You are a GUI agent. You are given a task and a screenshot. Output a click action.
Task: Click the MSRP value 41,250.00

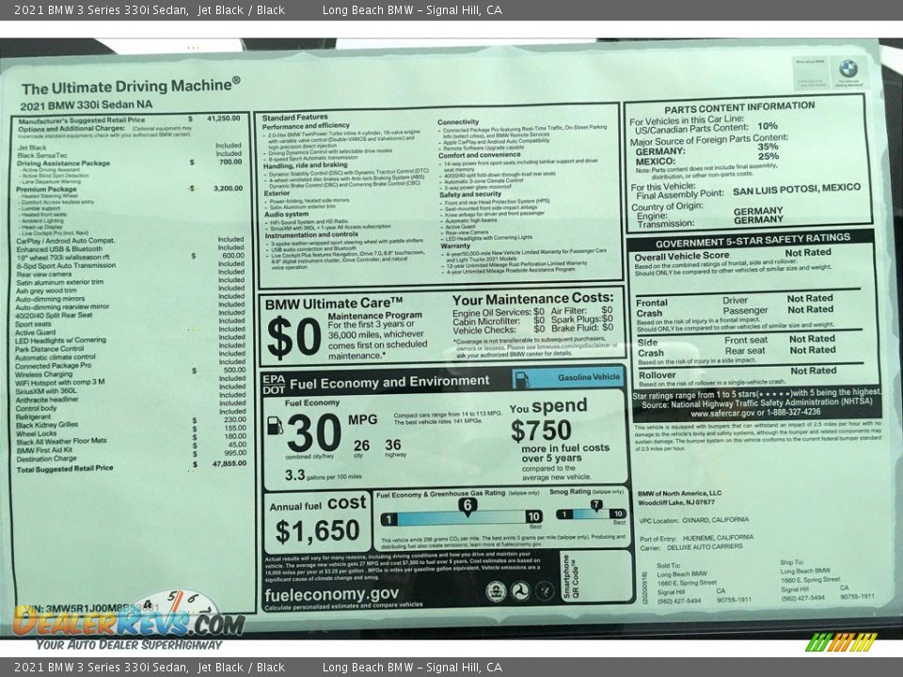click(224, 118)
